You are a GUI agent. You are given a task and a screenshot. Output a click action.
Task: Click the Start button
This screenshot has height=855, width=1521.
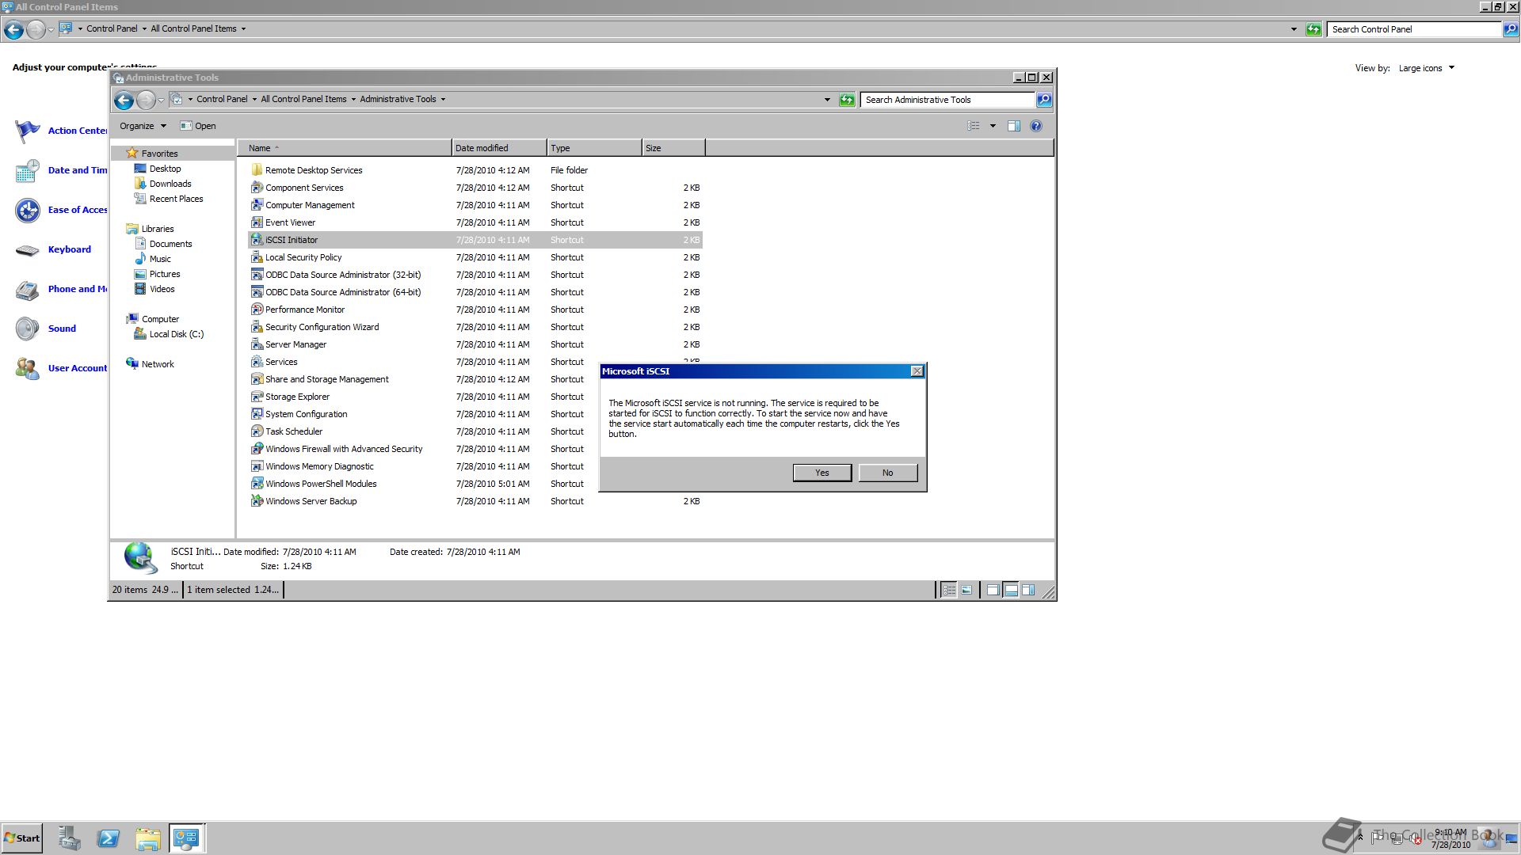point(21,838)
